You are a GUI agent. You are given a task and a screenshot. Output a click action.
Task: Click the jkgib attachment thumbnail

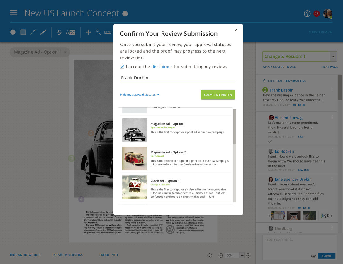324,216
